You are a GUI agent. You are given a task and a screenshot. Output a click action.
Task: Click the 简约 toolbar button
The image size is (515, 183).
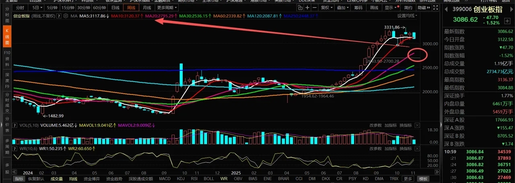[408, 8]
